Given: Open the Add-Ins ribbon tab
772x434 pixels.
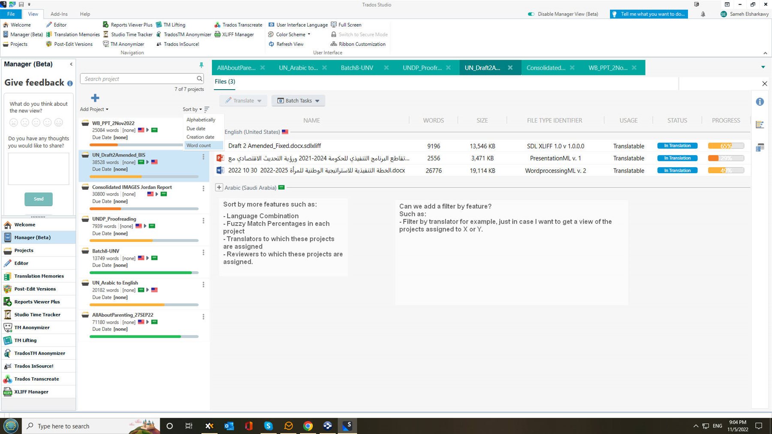Looking at the screenshot, I should pos(59,14).
